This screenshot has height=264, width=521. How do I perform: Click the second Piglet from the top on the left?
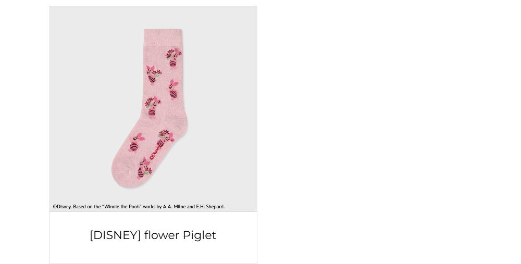pos(153,75)
